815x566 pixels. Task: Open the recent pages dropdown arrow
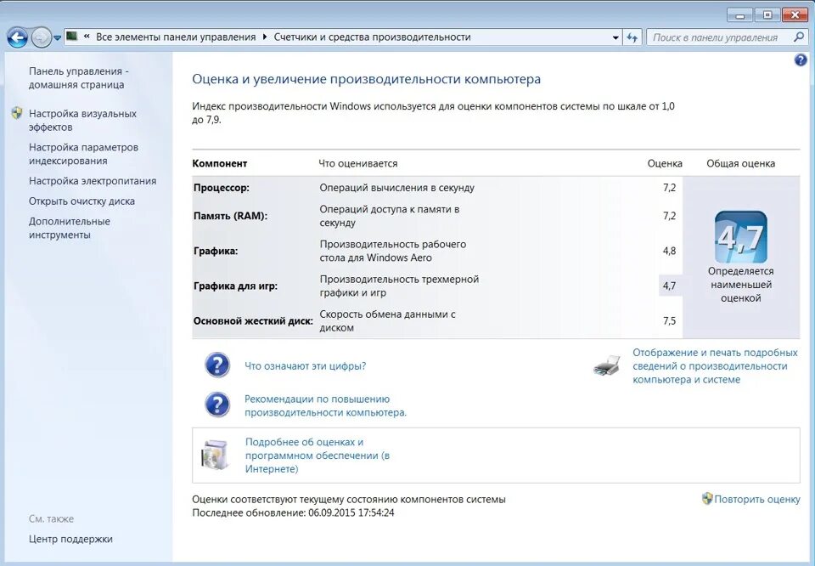(x=57, y=38)
